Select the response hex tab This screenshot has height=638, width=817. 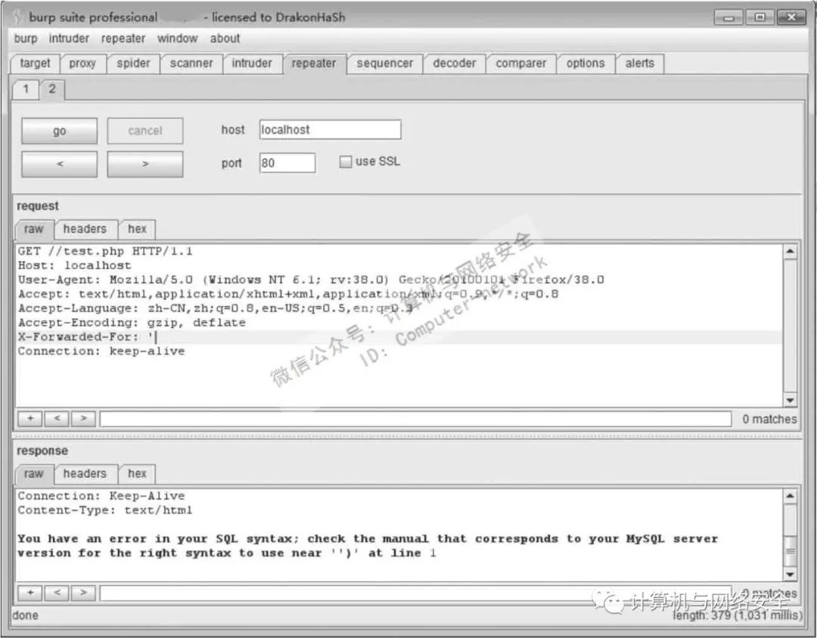tap(137, 474)
